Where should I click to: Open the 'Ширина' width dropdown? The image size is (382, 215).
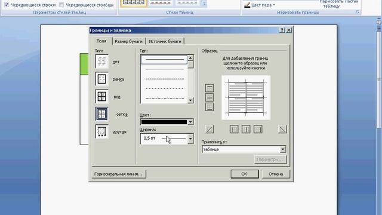190,139
